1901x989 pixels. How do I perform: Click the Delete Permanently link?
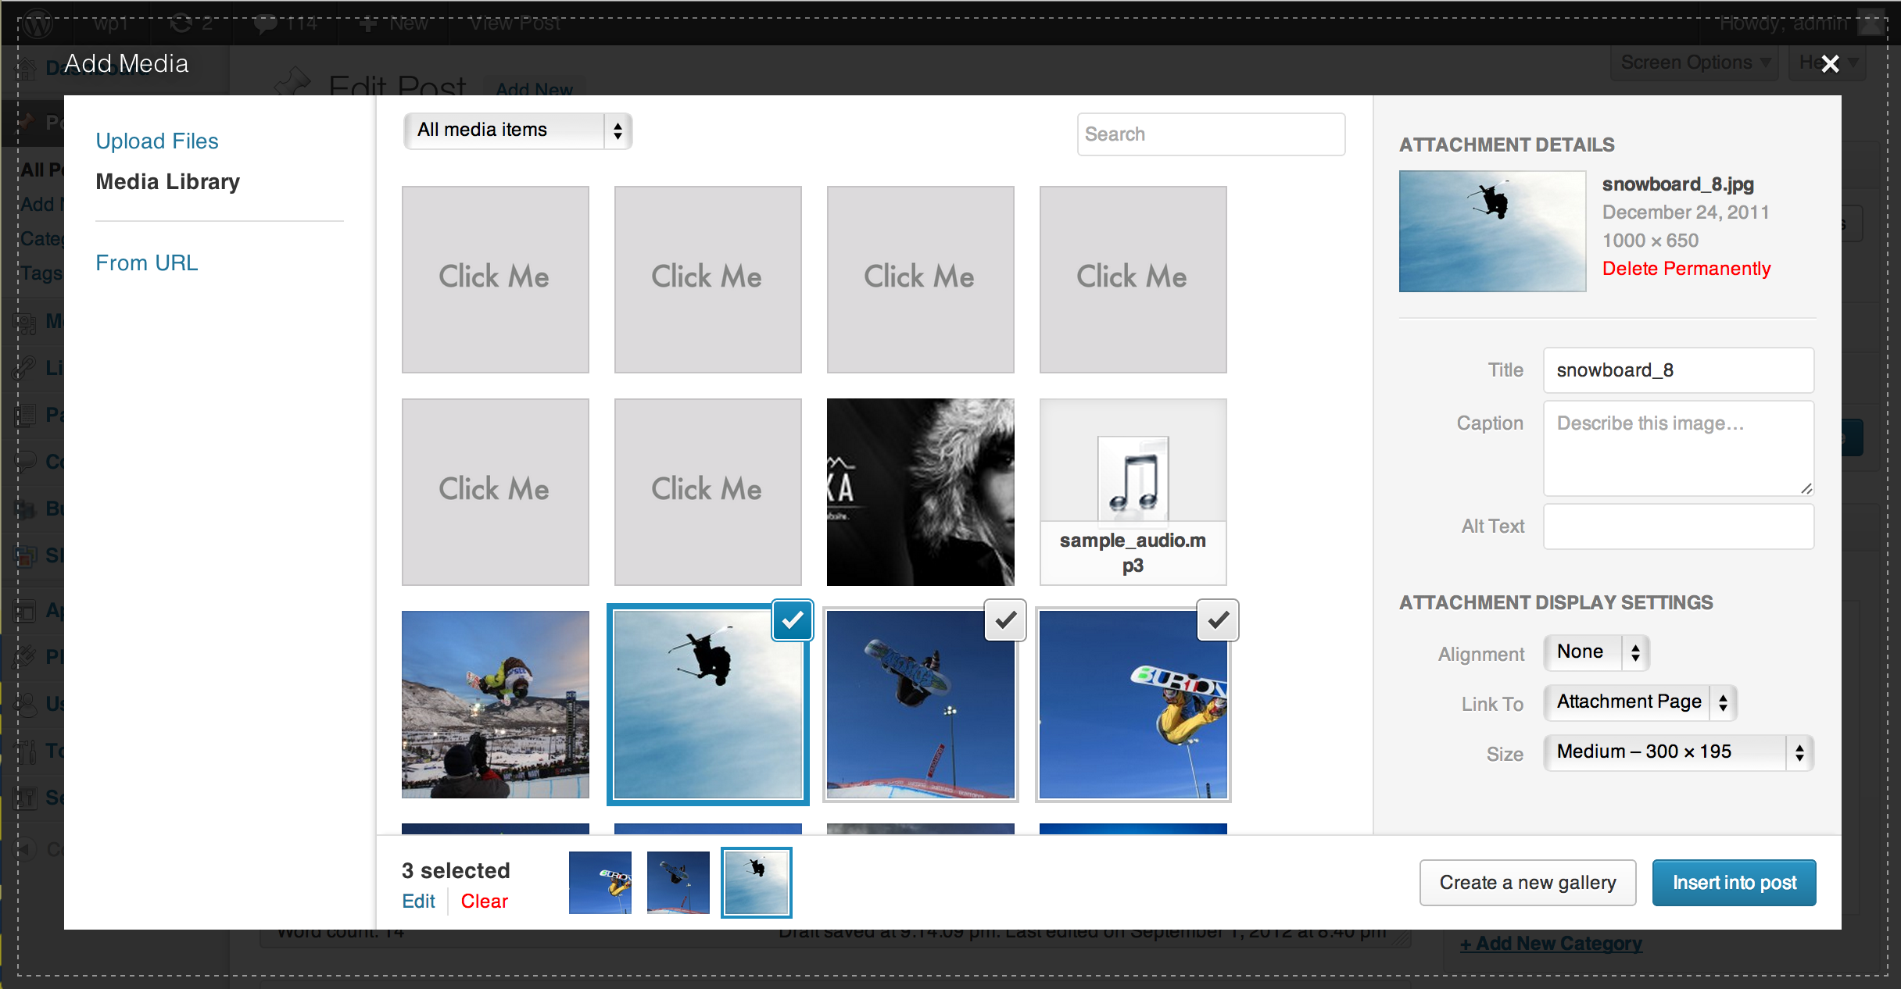tap(1686, 269)
